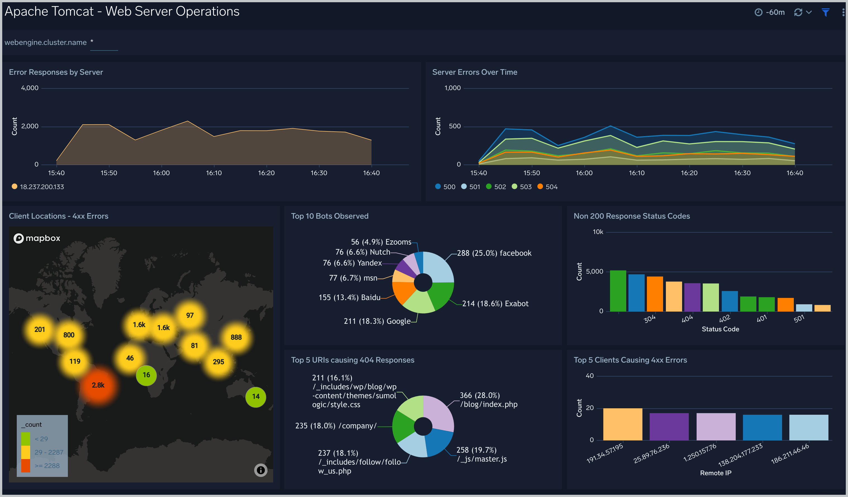Click the map info icon

(261, 470)
